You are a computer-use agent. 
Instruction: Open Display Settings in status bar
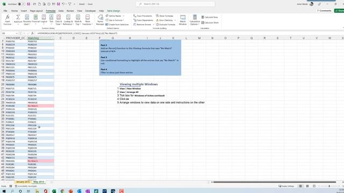(286, 186)
